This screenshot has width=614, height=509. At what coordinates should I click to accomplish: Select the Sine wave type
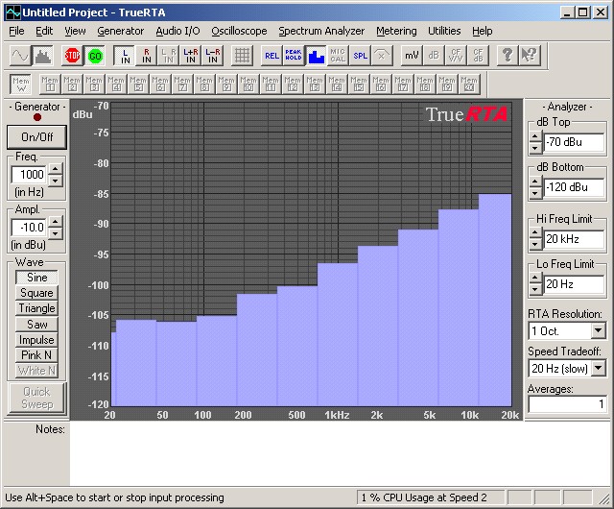coord(36,278)
